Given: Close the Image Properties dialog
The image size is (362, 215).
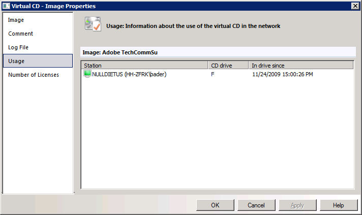Looking at the screenshot, I should pyautogui.click(x=355, y=6).
